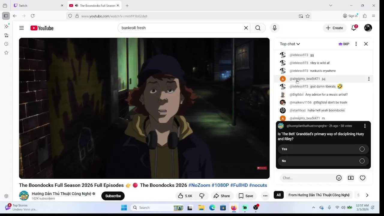Screen dimensions: 384x216
Task: Open a new browser tab
Action: [x=127, y=5]
